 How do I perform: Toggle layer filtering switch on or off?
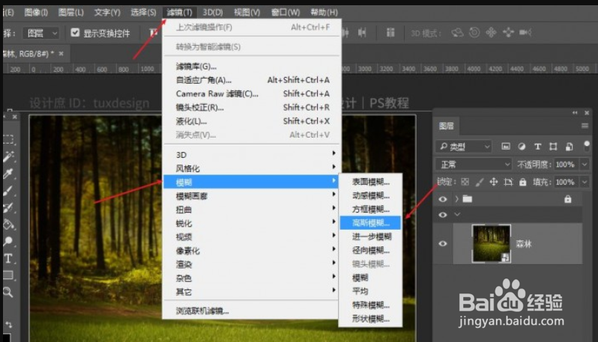(587, 146)
